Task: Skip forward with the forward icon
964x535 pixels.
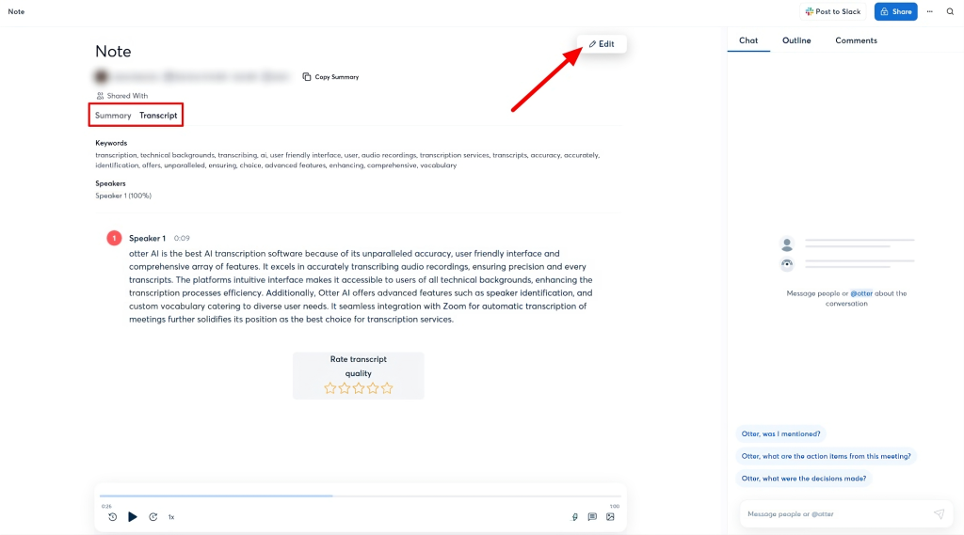Action: pos(153,517)
